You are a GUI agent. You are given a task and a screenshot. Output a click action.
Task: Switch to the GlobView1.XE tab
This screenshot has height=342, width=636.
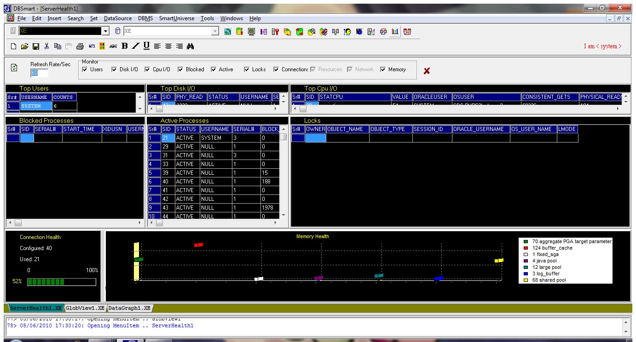(x=84, y=308)
